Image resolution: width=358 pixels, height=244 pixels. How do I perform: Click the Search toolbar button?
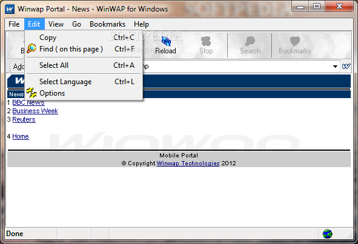[x=250, y=45]
